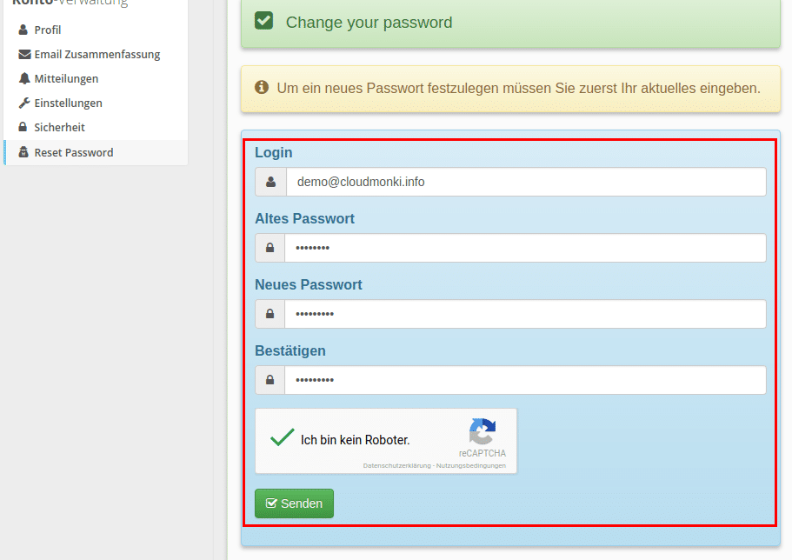Click the lock icon beside Sicherheit
The image size is (792, 560).
pyautogui.click(x=23, y=127)
